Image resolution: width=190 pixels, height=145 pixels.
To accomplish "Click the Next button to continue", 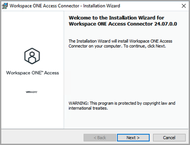I will click(133, 138).
